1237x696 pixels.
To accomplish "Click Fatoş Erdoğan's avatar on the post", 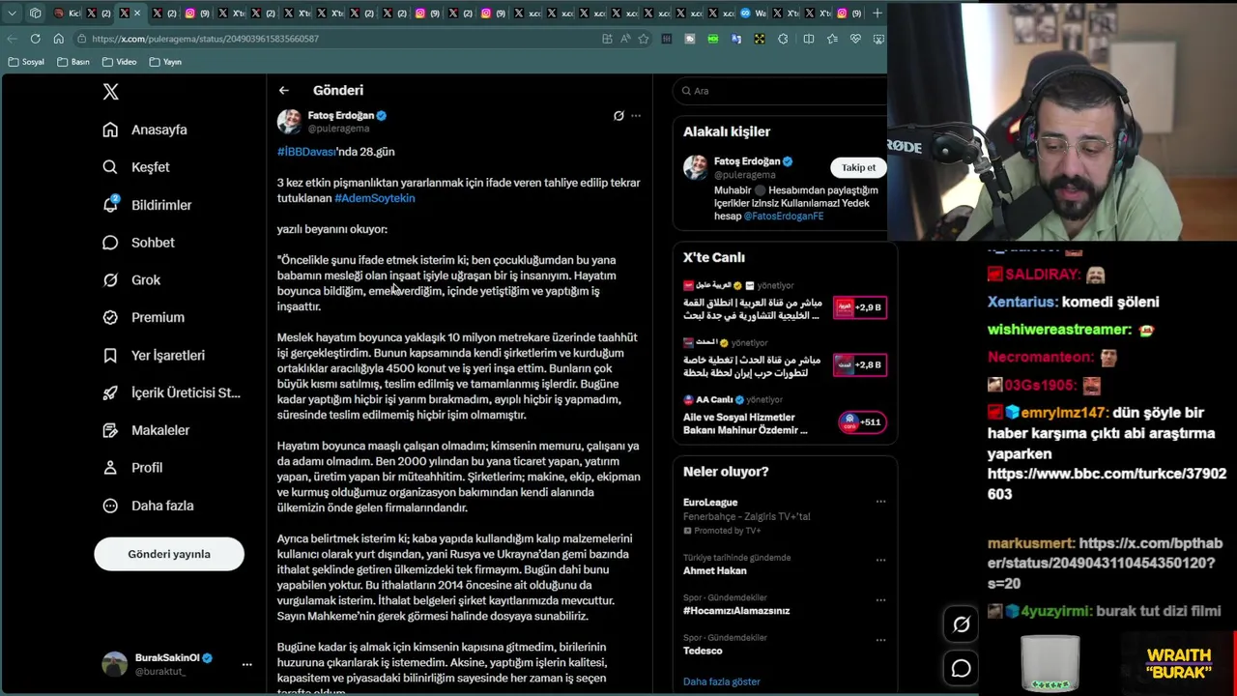I will click(289, 121).
